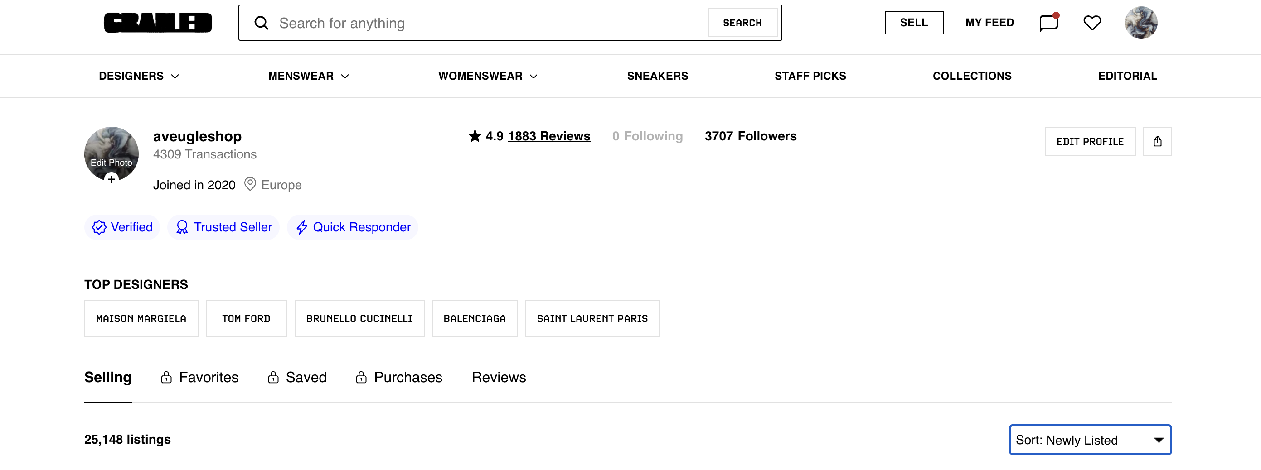The width and height of the screenshot is (1261, 470).
Task: Open the 1883 Reviews link
Action: (x=549, y=136)
